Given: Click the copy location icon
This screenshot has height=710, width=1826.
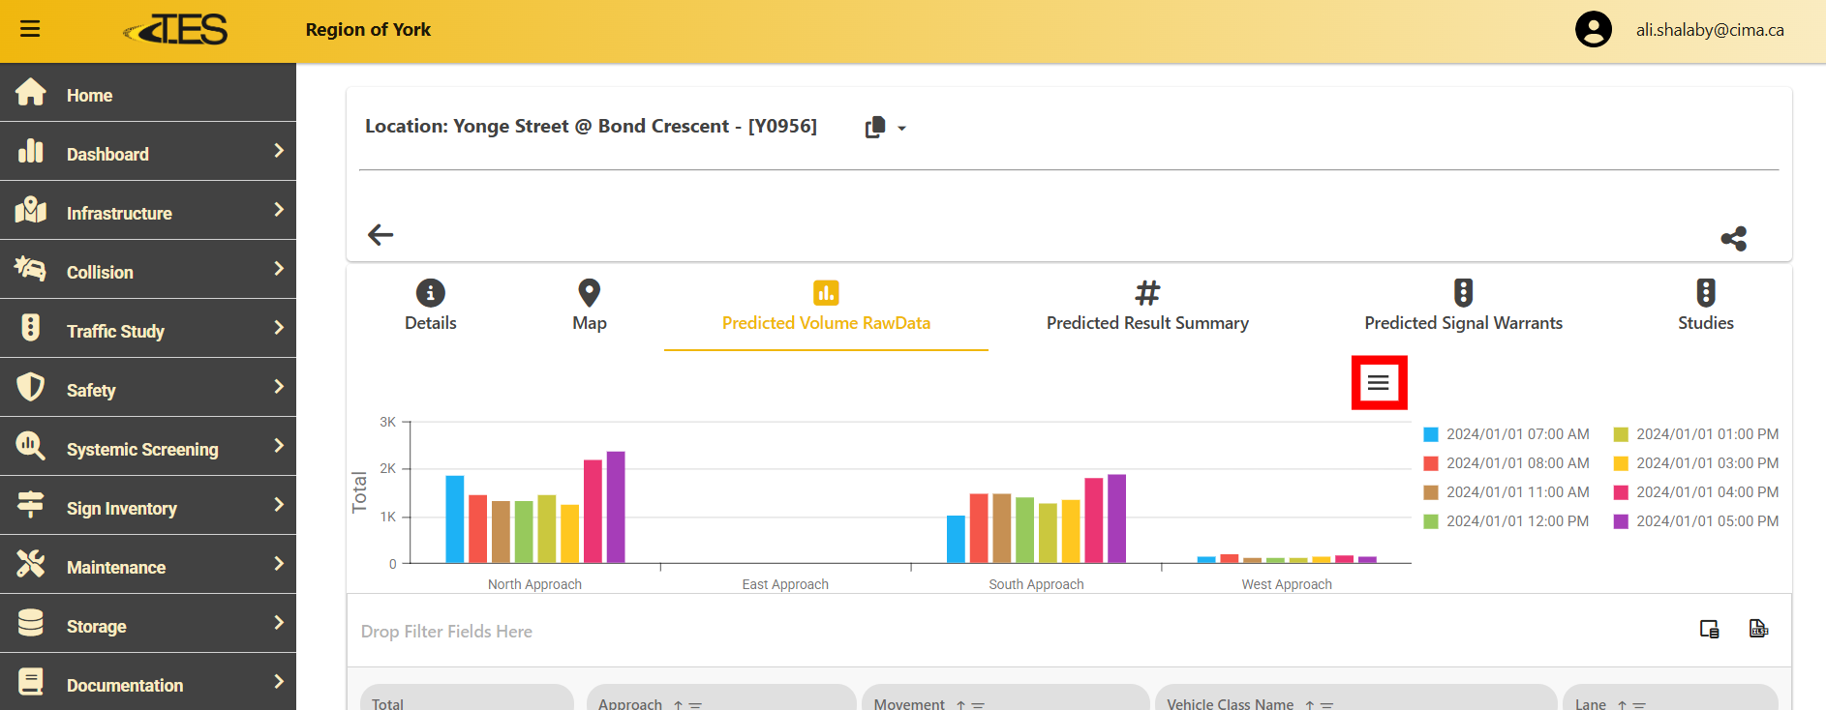Looking at the screenshot, I should pos(875,128).
